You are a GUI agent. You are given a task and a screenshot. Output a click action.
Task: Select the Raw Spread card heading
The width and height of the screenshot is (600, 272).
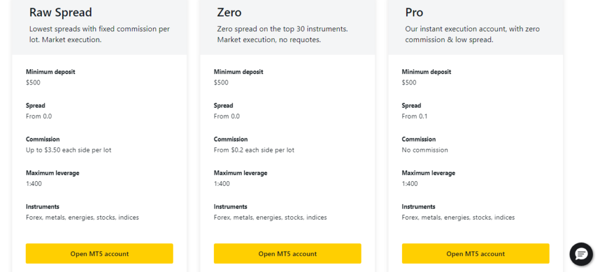point(60,13)
